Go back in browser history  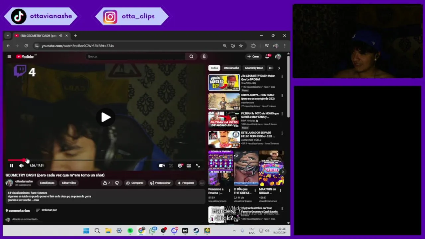pyautogui.click(x=8, y=46)
